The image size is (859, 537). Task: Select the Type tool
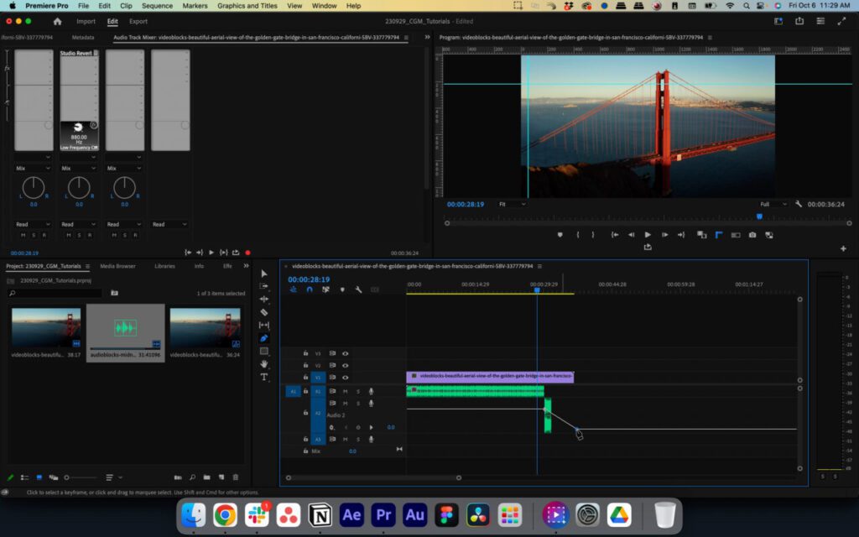coord(264,378)
